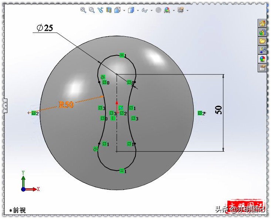Open the View Palette task pane tab
This screenshot has width=271, height=219.
click(262, 50)
